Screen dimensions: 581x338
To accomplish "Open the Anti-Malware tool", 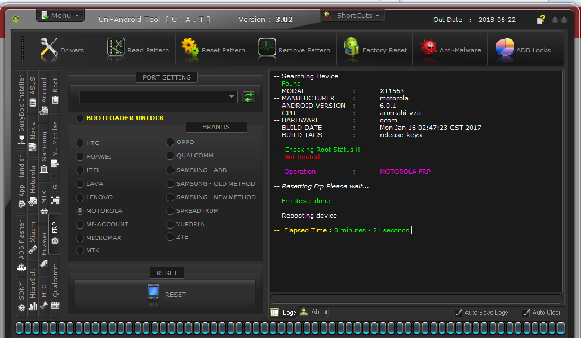I will click(x=450, y=49).
